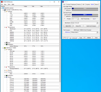The image size is (101, 92).
Task: Click the Fans icon in the tree
Action: (x=7, y=43)
